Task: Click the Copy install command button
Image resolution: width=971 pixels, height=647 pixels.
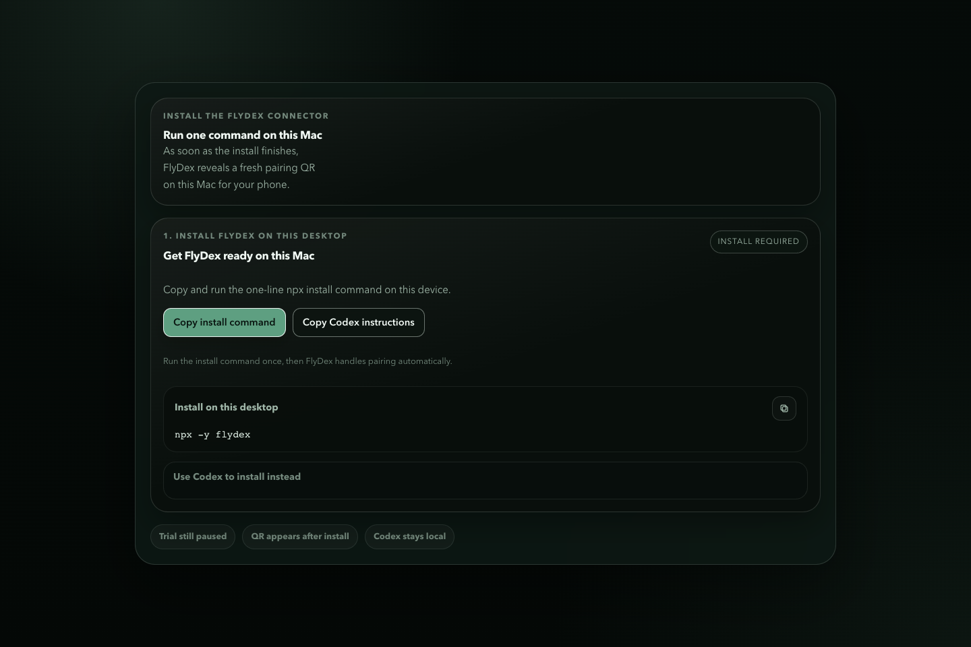Action: pos(225,322)
